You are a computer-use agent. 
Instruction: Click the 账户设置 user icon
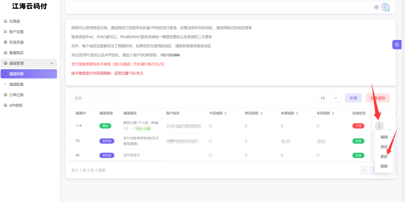[x=6, y=32]
